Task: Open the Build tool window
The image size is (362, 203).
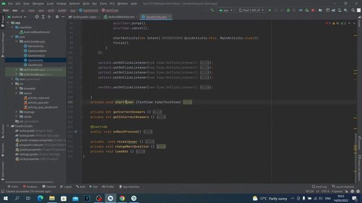Action: [x=80, y=187]
